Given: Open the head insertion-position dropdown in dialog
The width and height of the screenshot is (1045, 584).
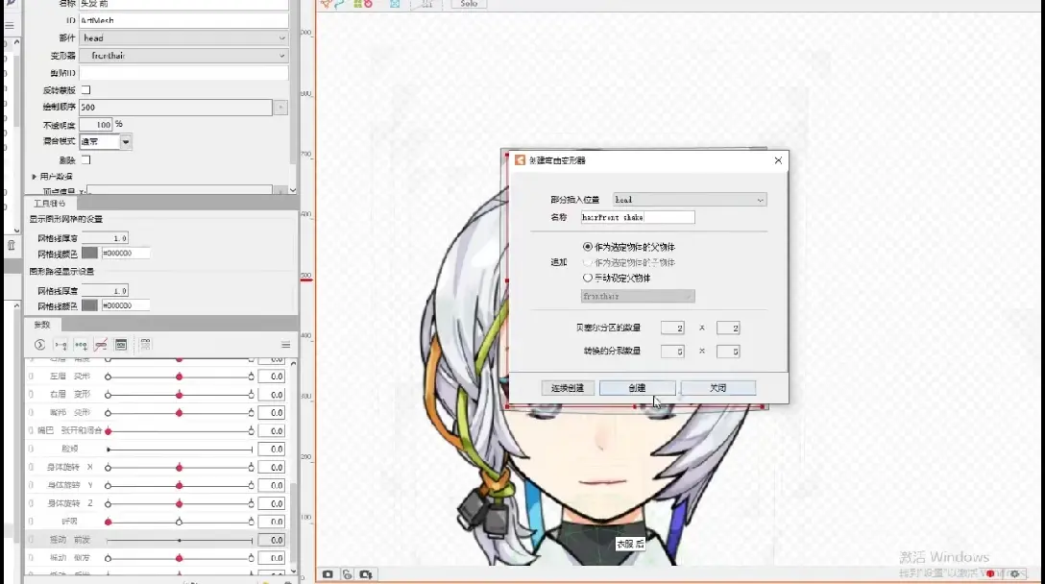Looking at the screenshot, I should click(x=690, y=200).
